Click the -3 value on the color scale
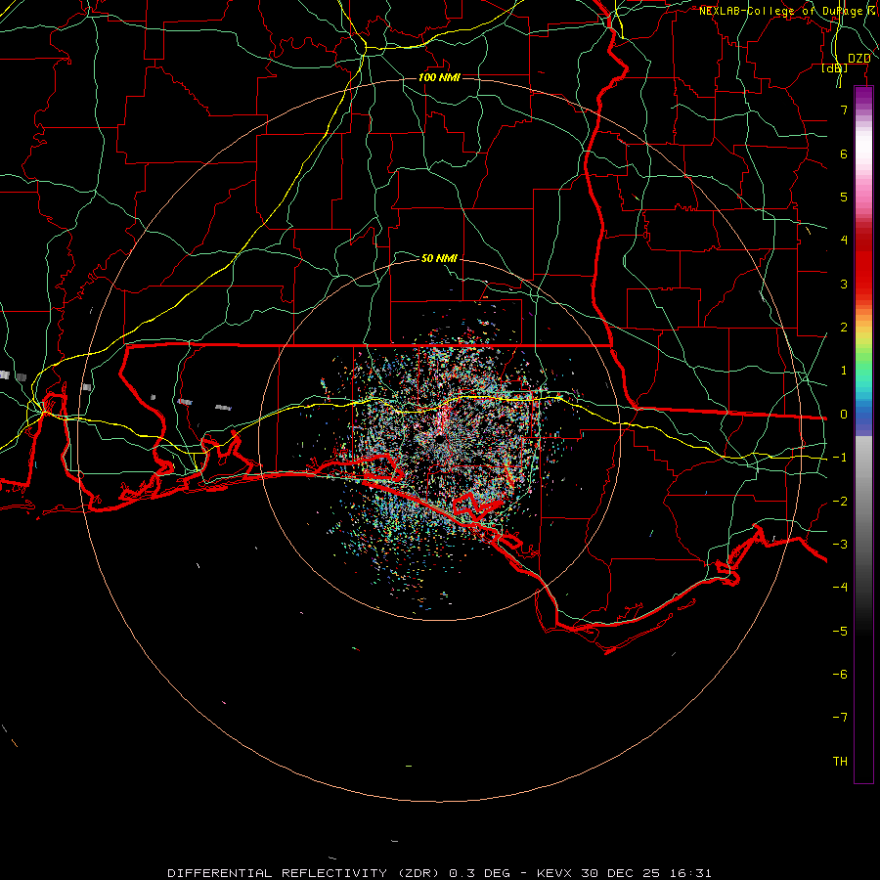 pyautogui.click(x=840, y=545)
